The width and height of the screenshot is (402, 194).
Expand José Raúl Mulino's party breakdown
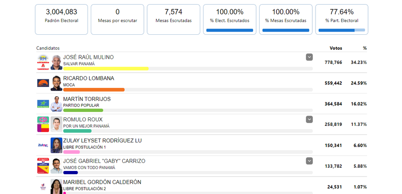click(x=309, y=57)
